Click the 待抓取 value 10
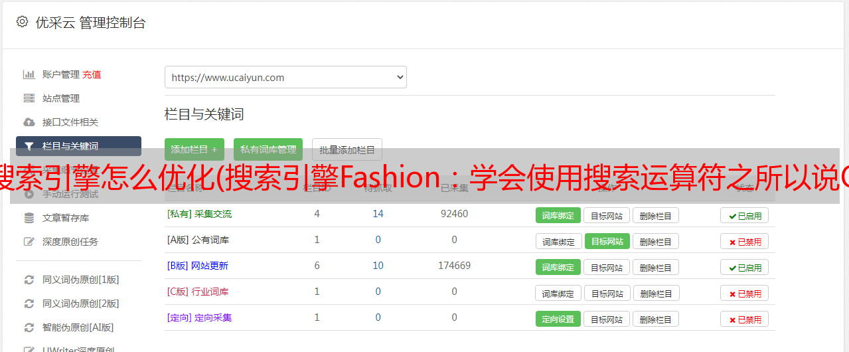Image resolution: width=849 pixels, height=352 pixels. click(378, 266)
